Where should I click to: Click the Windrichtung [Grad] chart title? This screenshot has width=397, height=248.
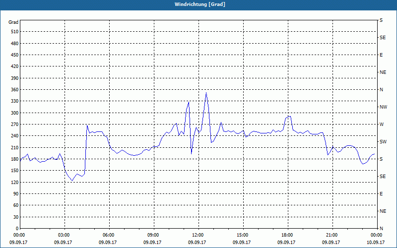(200, 4)
